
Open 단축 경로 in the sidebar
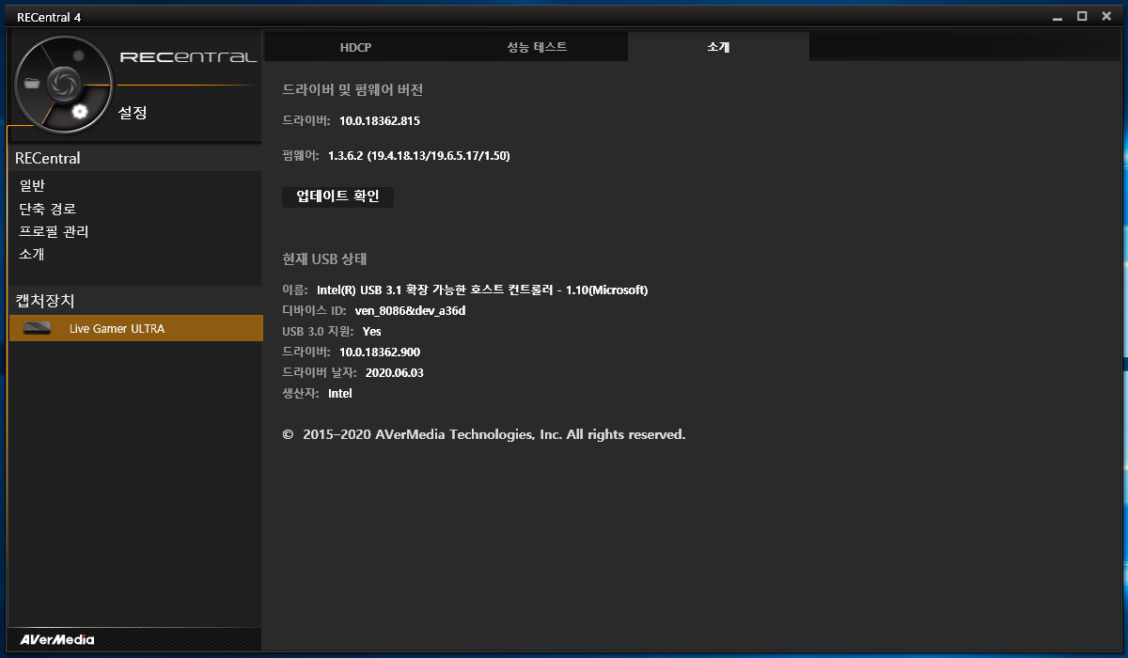click(x=47, y=209)
